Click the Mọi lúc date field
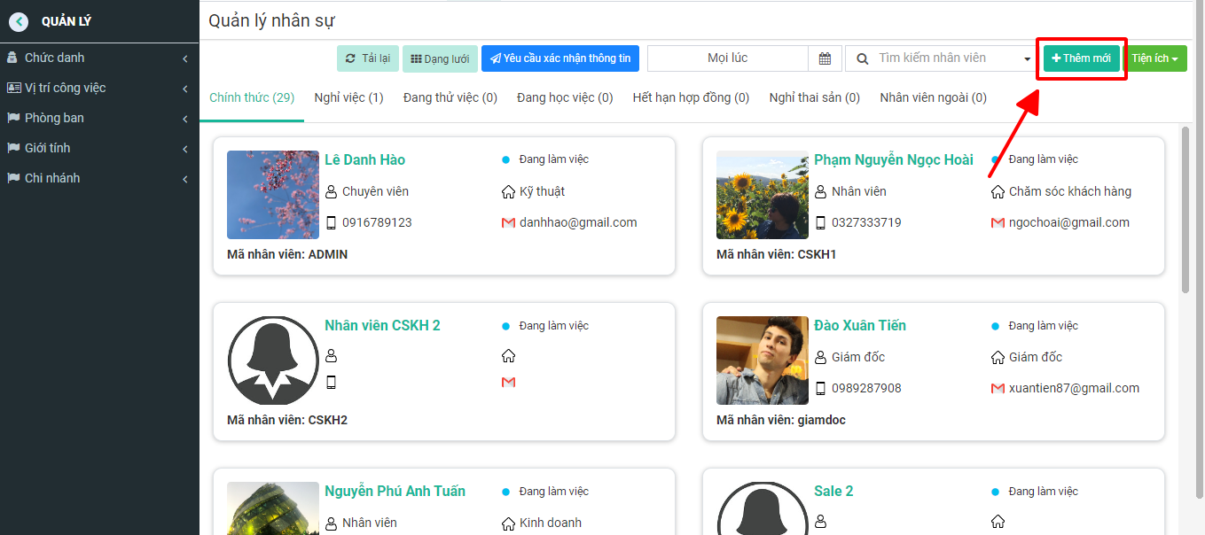This screenshot has width=1205, height=535. click(727, 58)
